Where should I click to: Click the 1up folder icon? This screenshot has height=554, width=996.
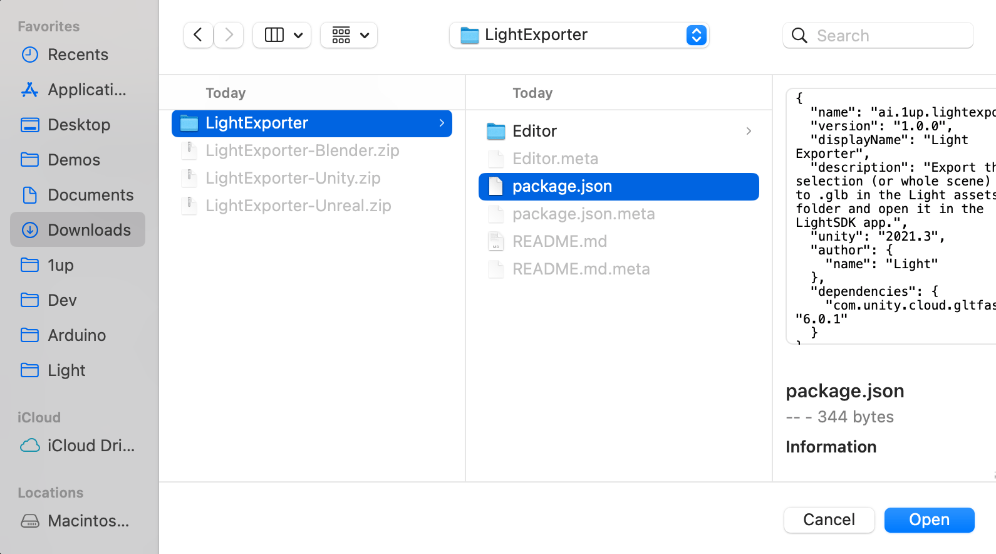coord(30,265)
